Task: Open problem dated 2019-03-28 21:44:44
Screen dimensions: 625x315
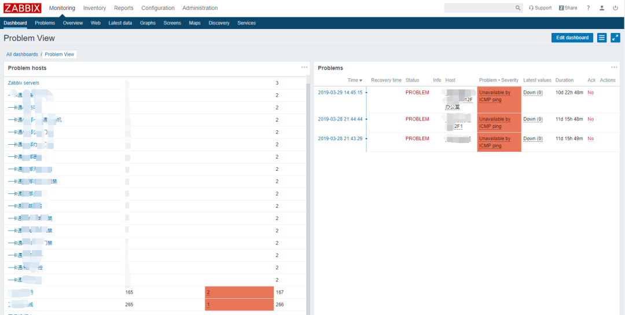Action: click(340, 119)
